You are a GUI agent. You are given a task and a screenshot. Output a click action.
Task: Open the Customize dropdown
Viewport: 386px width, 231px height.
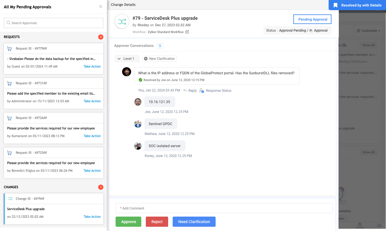coord(368,30)
